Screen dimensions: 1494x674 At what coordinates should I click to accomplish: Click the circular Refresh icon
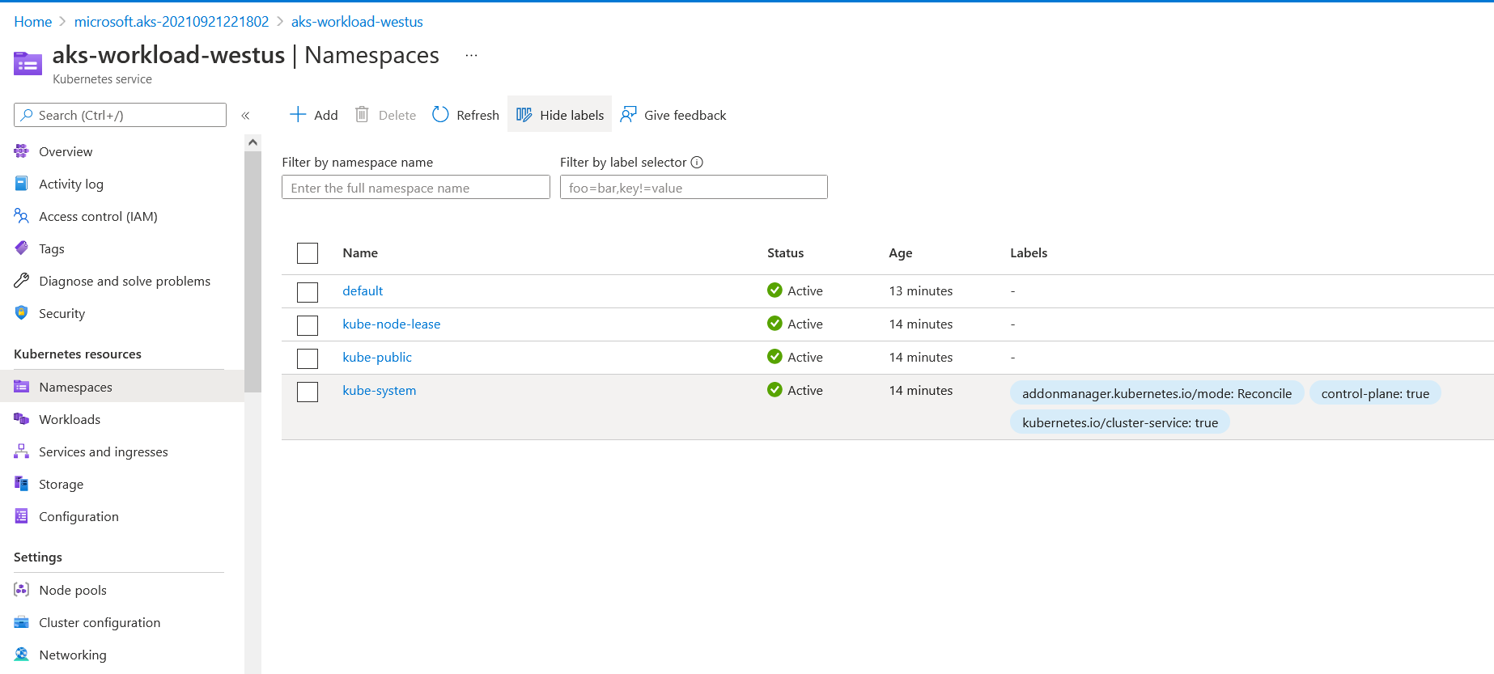440,115
